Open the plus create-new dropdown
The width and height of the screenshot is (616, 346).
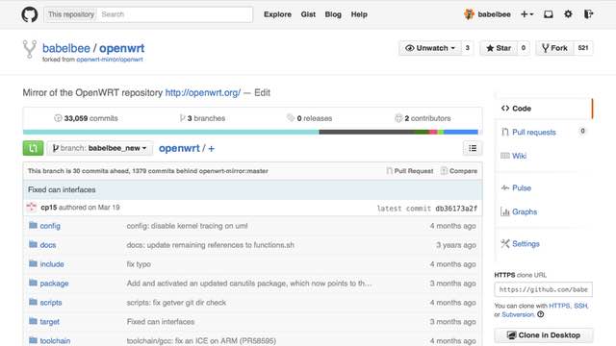pos(526,14)
